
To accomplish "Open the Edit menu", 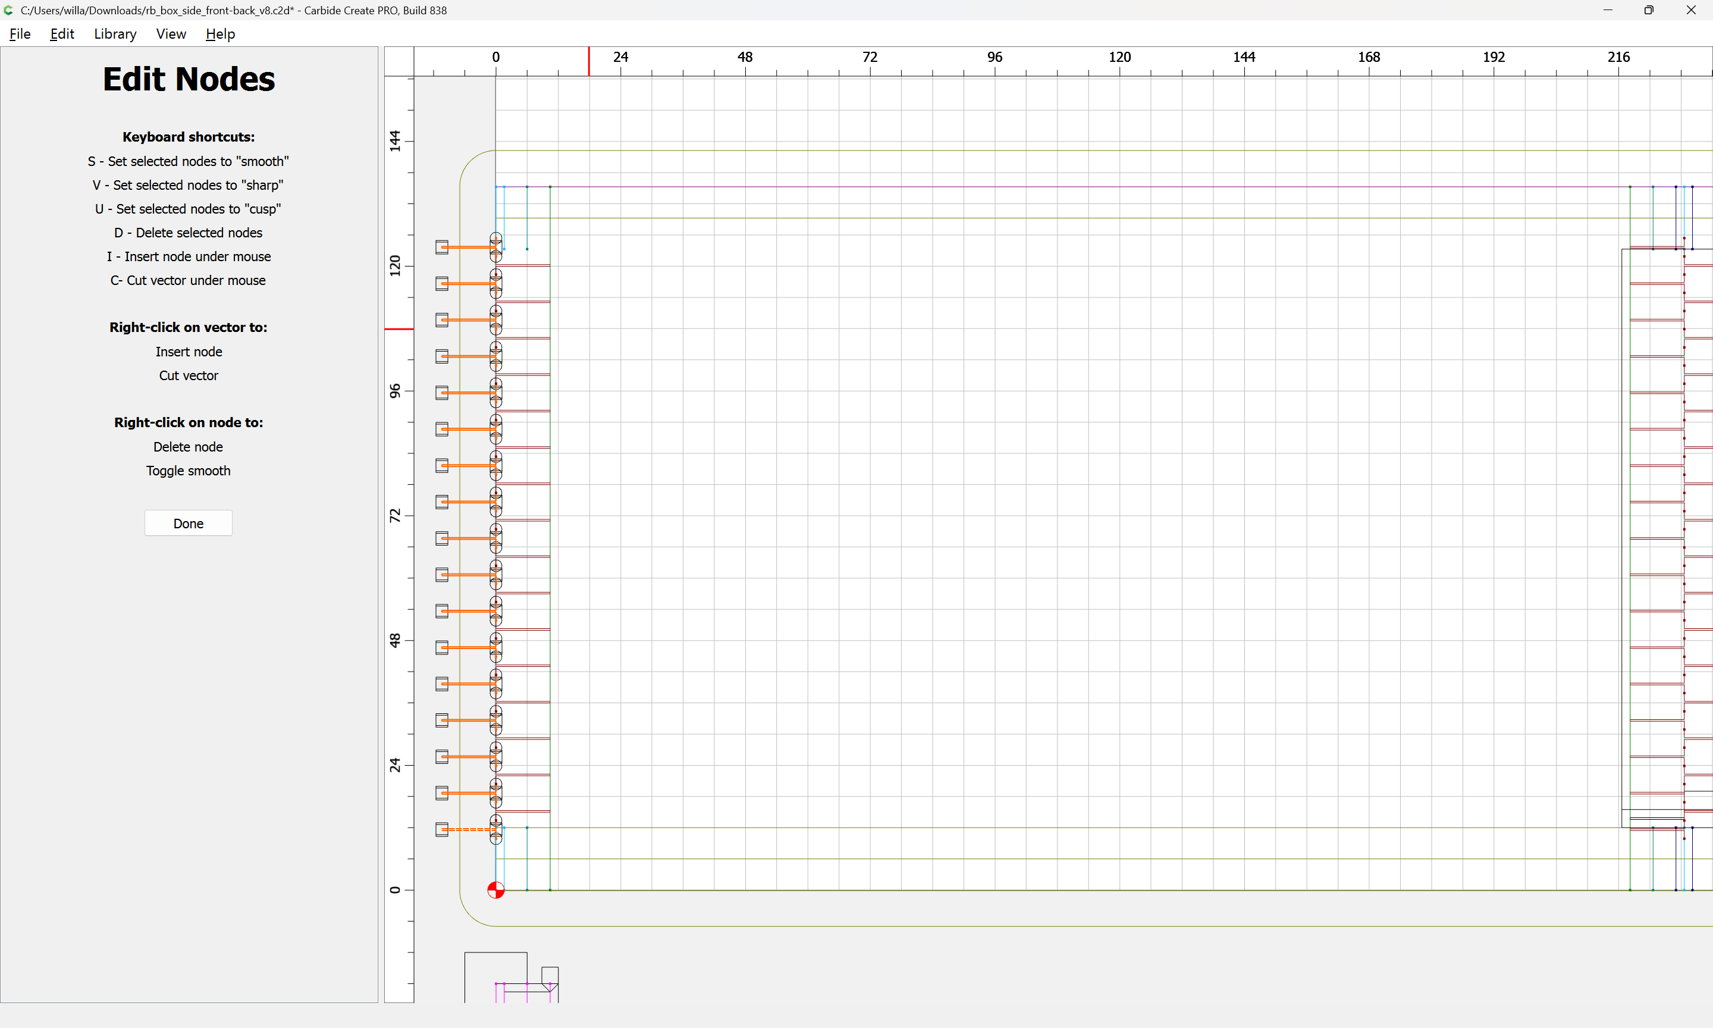I will [62, 34].
